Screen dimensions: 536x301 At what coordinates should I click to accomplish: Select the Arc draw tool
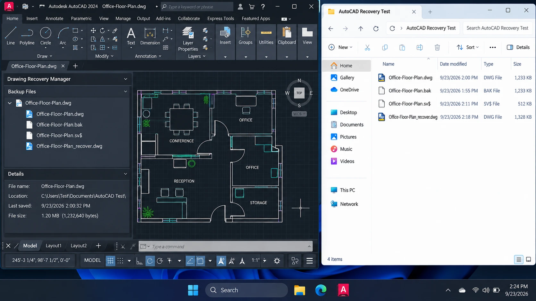tap(63, 36)
